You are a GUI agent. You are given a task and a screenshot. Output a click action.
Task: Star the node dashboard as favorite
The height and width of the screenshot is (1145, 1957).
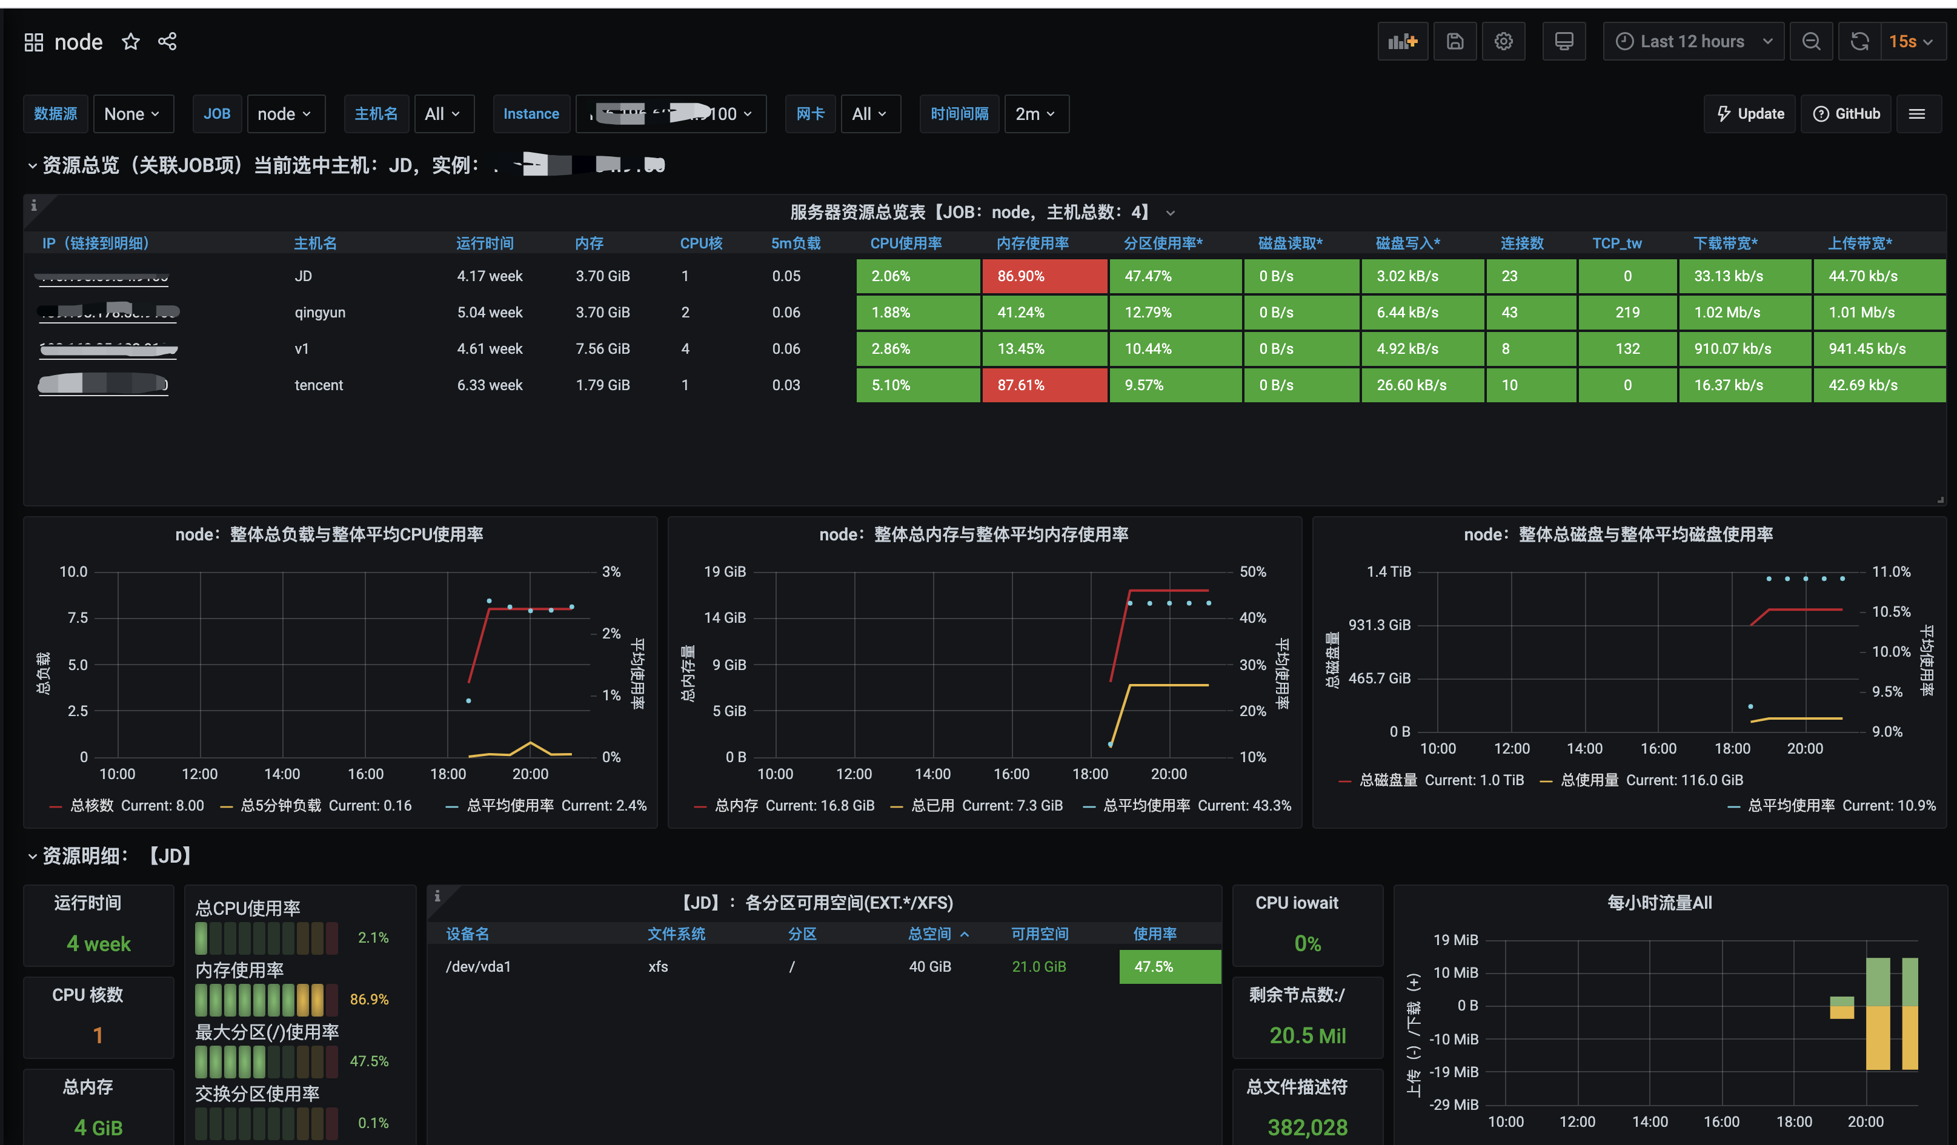point(130,42)
